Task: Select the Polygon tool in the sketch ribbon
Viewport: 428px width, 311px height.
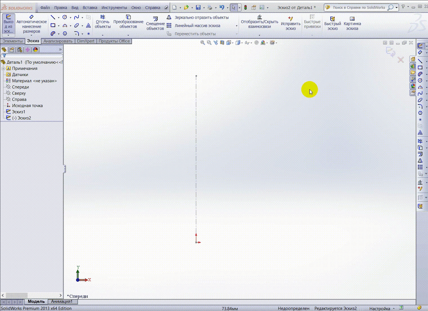Action: 65,34
